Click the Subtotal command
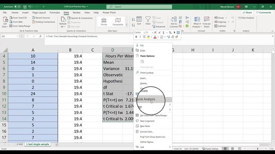This screenshot has height=154, width=275. point(220,26)
